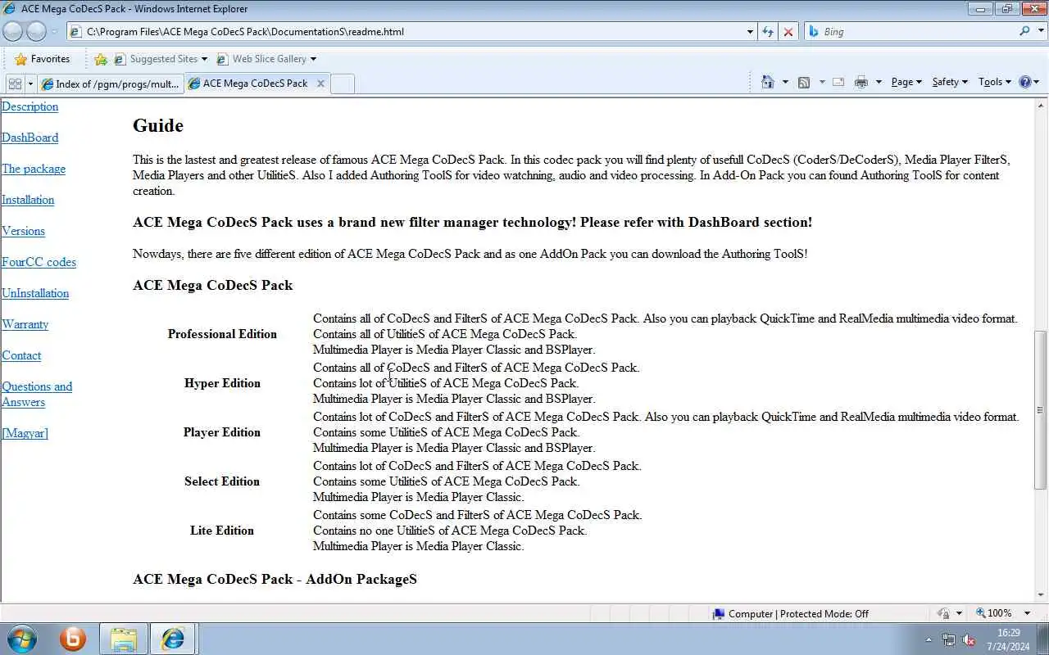Switch to the Index of /pgm/progs tab

pos(110,84)
